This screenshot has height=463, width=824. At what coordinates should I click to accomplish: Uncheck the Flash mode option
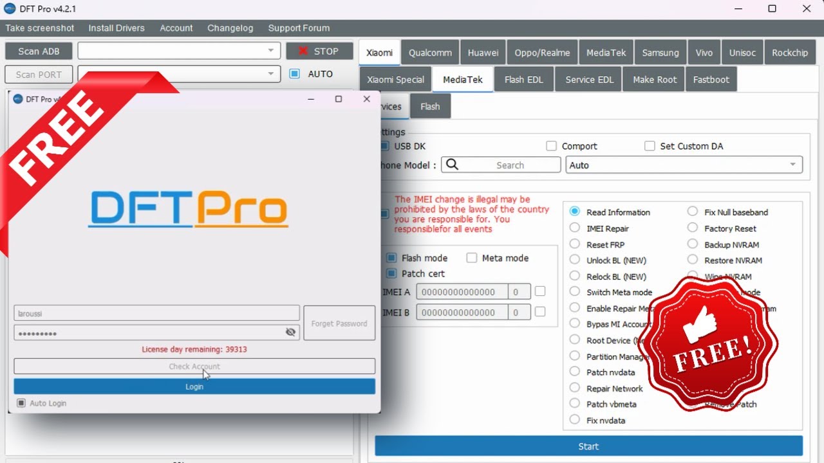tap(391, 258)
